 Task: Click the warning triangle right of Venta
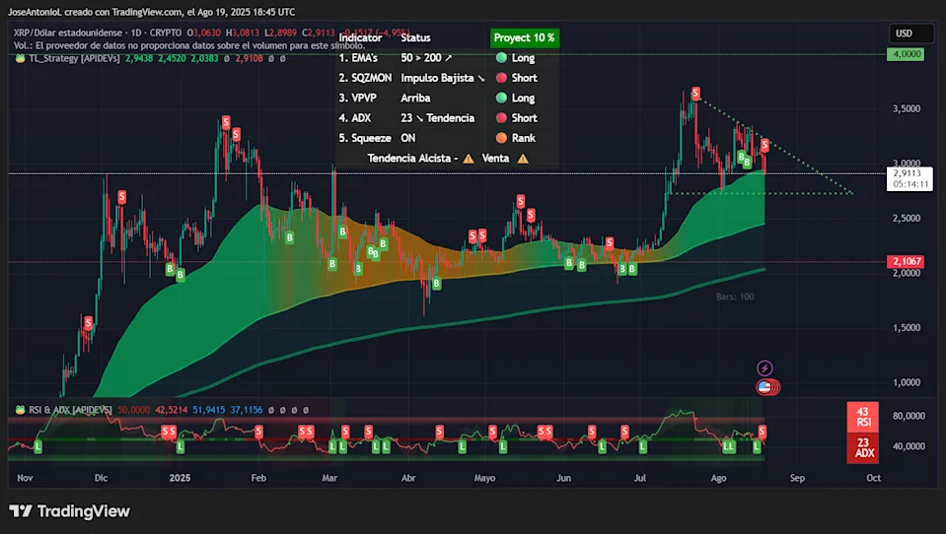point(523,158)
